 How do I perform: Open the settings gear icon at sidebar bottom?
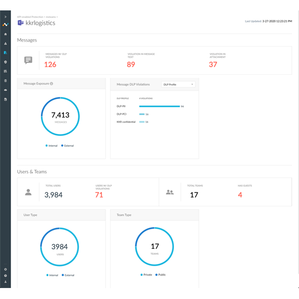tap(5, 269)
